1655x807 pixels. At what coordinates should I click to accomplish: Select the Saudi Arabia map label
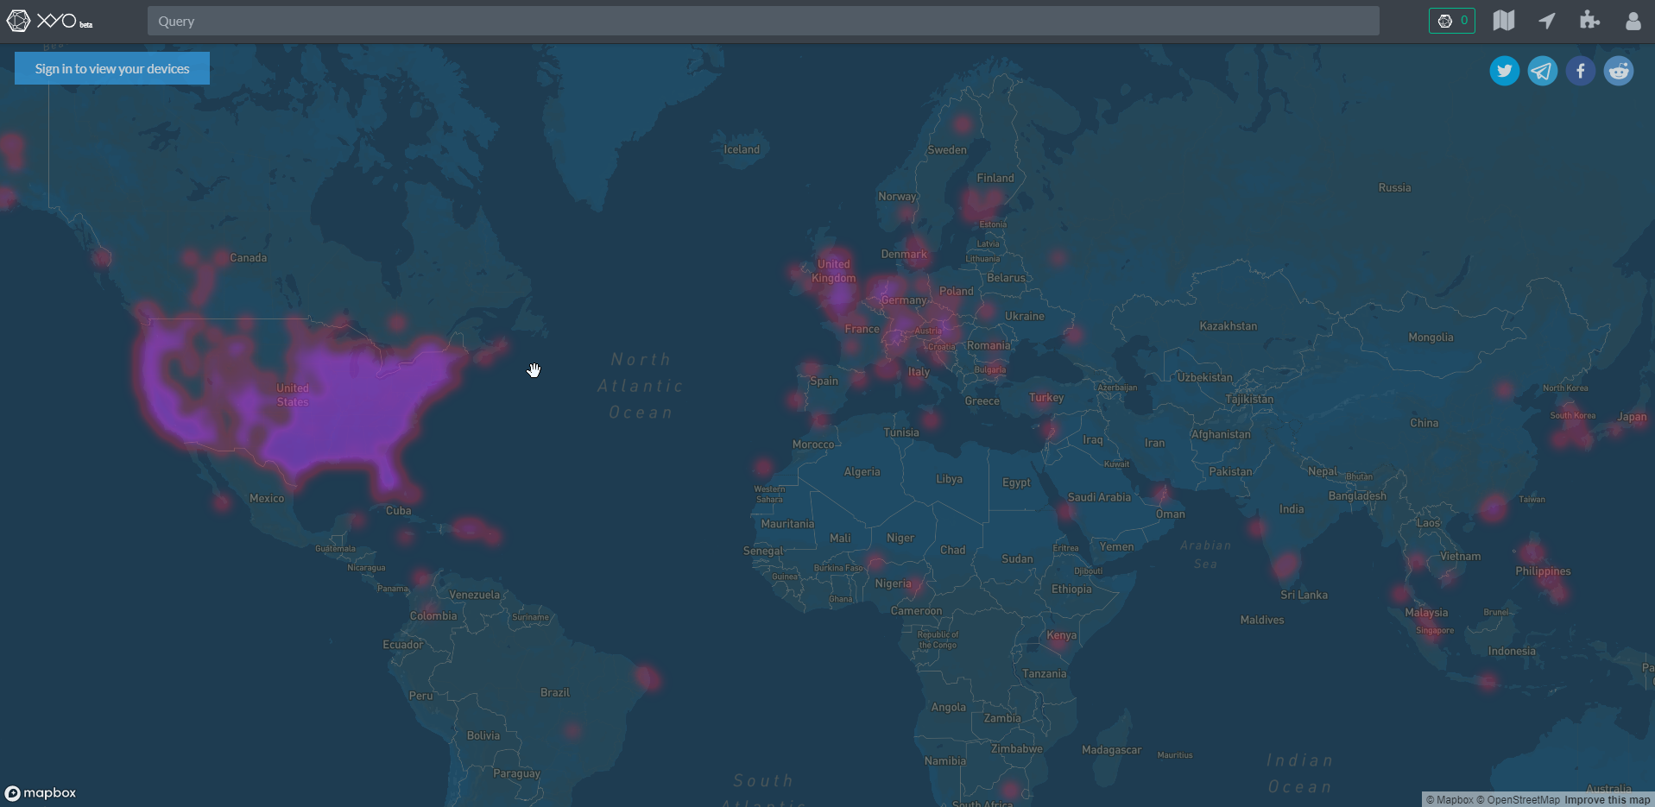coord(1099,497)
